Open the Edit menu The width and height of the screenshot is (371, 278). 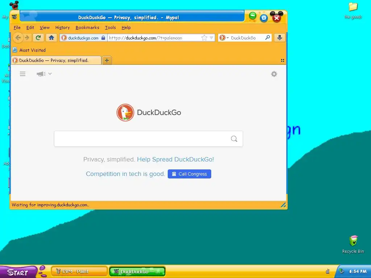click(30, 28)
